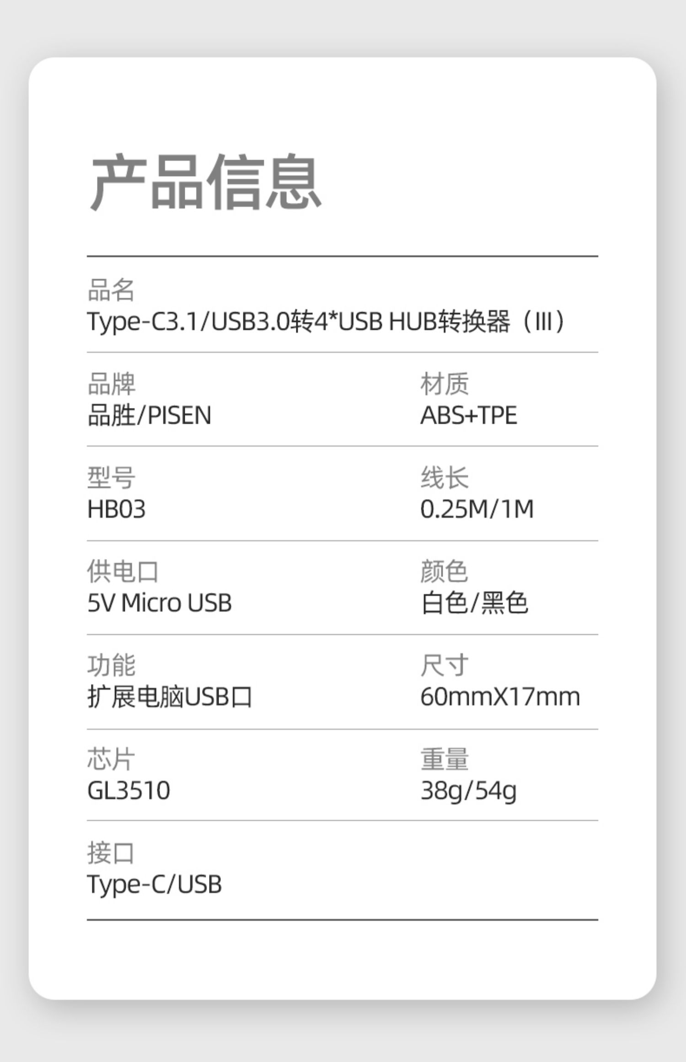Click the model number HB03
Image resolution: width=686 pixels, height=1062 pixels.
pos(116,509)
